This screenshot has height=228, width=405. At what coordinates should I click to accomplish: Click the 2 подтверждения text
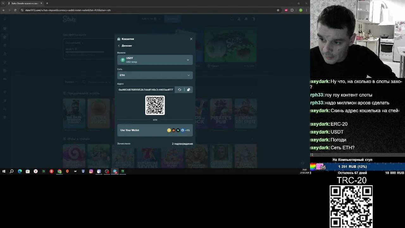pos(182,144)
